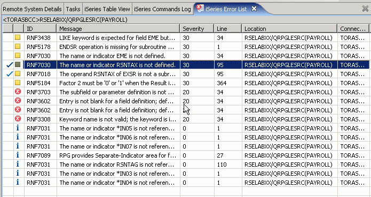This screenshot has height=197, width=371.
Task: Sort by the Connection column header
Action: click(353, 29)
